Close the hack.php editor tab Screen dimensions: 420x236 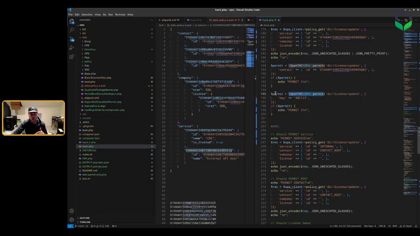pos(279,20)
